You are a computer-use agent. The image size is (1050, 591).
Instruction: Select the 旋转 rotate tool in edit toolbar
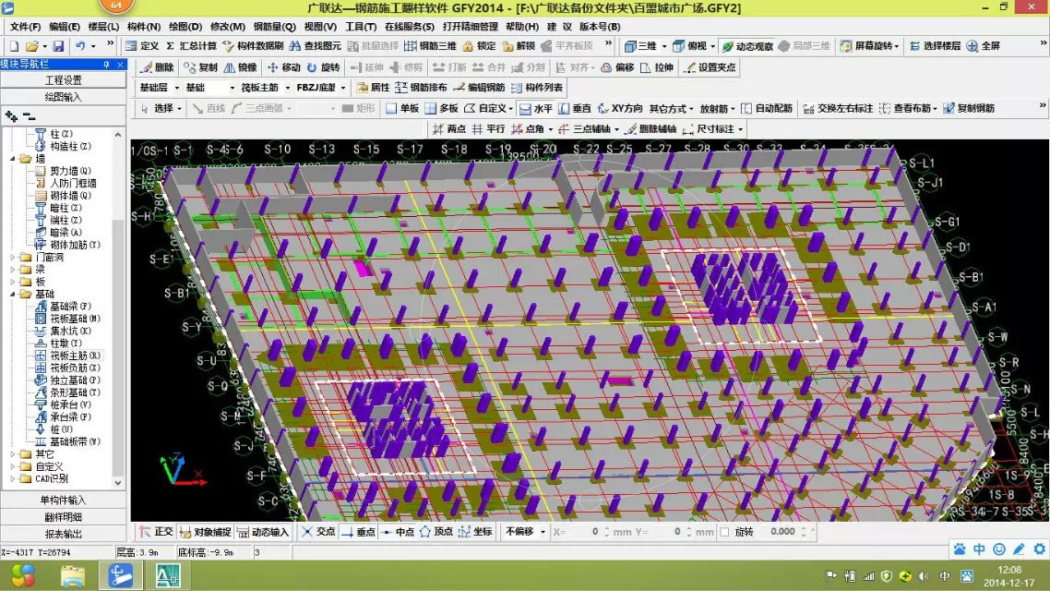click(x=324, y=67)
